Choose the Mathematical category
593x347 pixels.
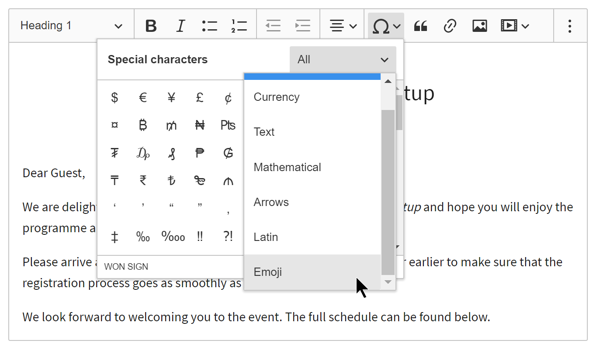[x=312, y=167]
